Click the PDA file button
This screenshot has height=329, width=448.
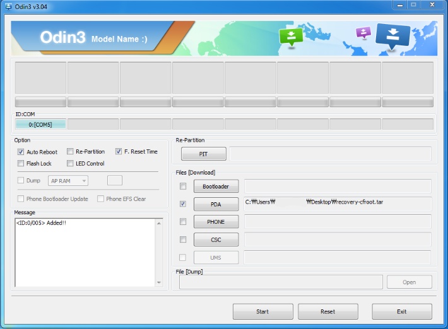(x=216, y=204)
